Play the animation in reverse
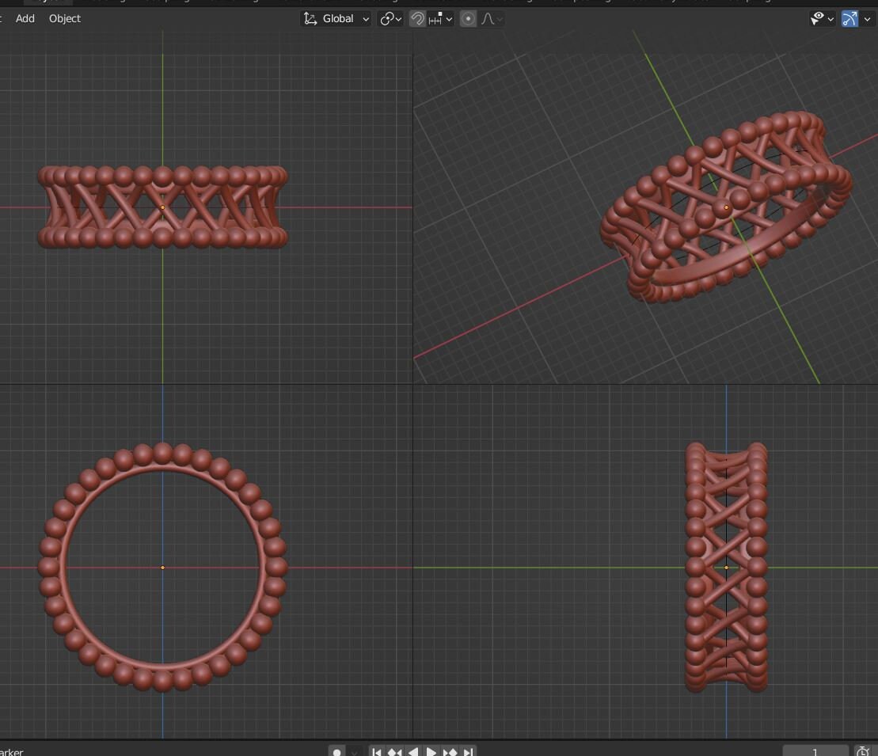 pos(413,751)
